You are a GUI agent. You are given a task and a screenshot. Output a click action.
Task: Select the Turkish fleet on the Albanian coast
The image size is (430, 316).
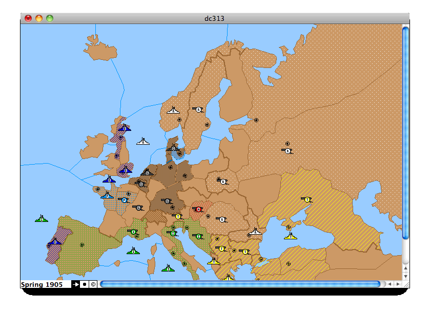click(x=214, y=261)
